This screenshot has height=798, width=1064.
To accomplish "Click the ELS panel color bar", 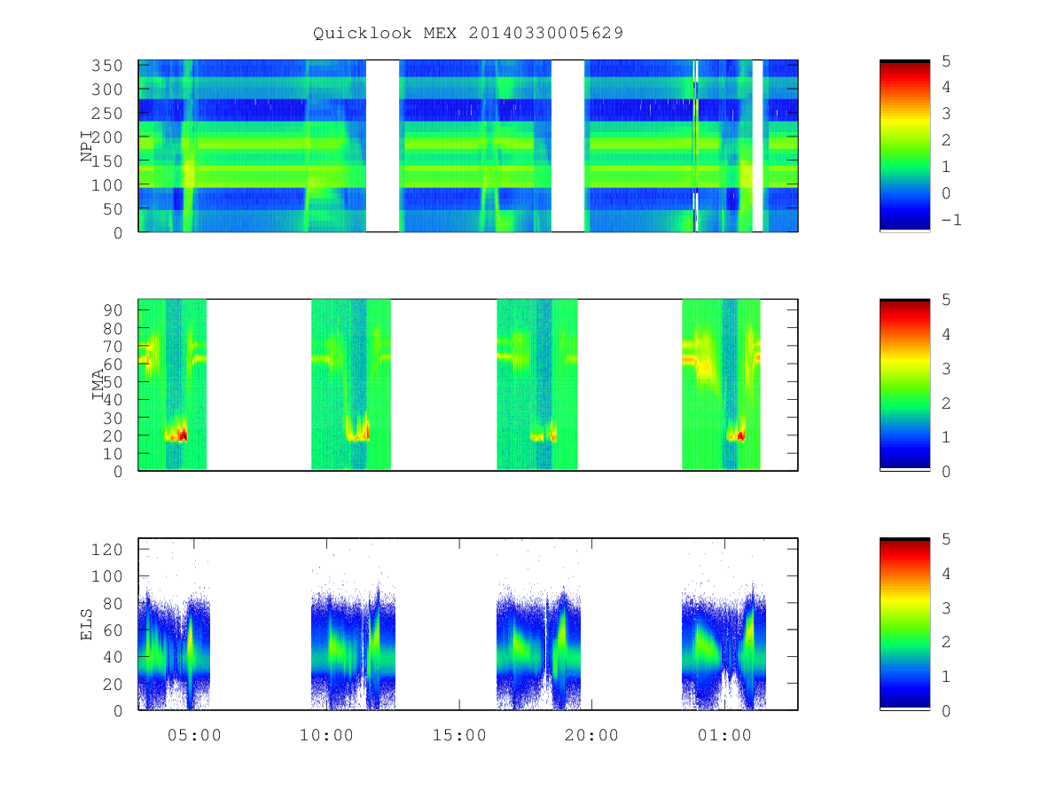I will click(904, 623).
